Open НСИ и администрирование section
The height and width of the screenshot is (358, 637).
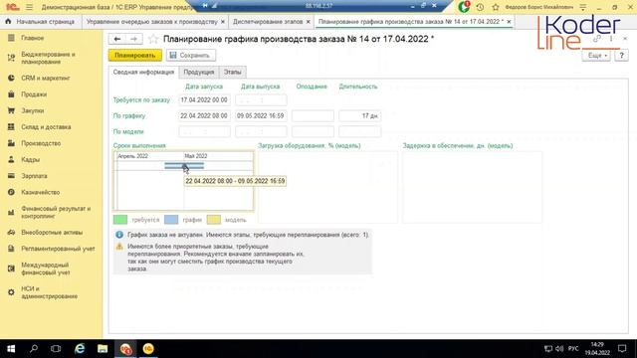(49, 292)
